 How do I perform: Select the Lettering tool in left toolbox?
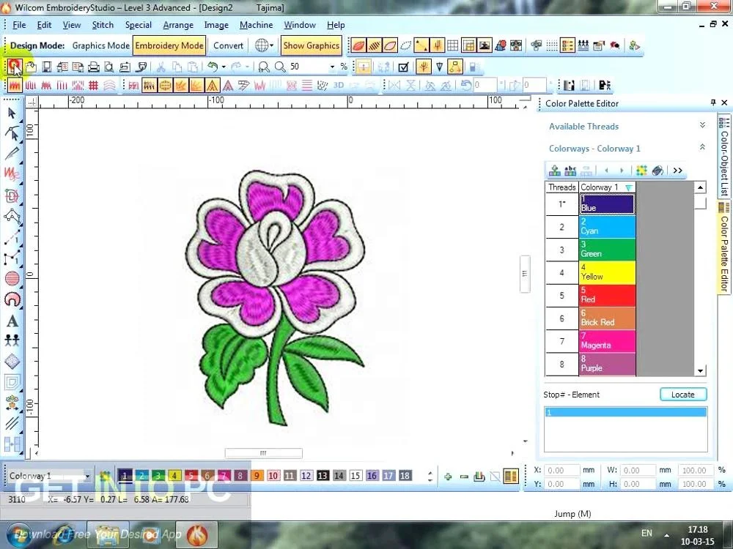coord(12,321)
